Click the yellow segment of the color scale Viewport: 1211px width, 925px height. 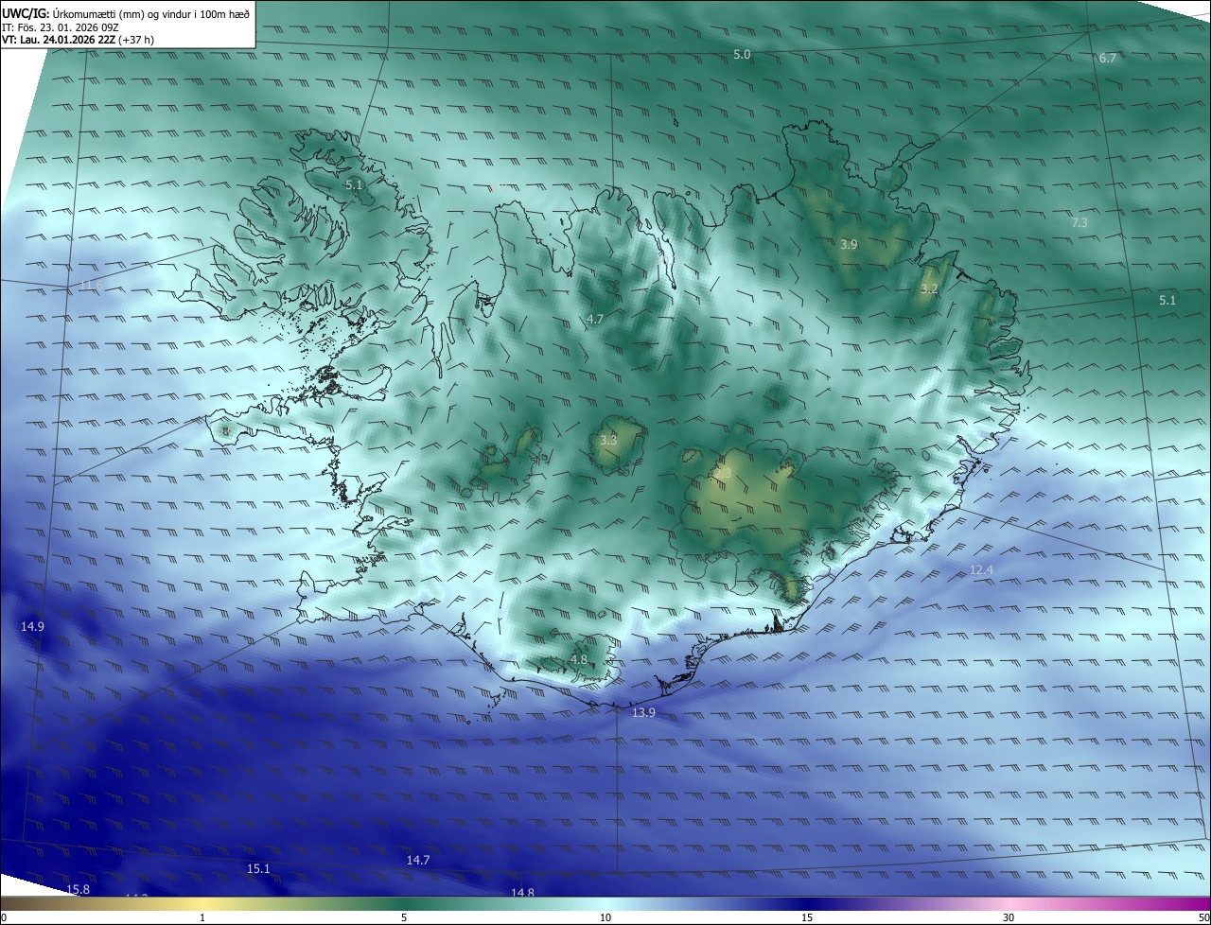pos(203,904)
